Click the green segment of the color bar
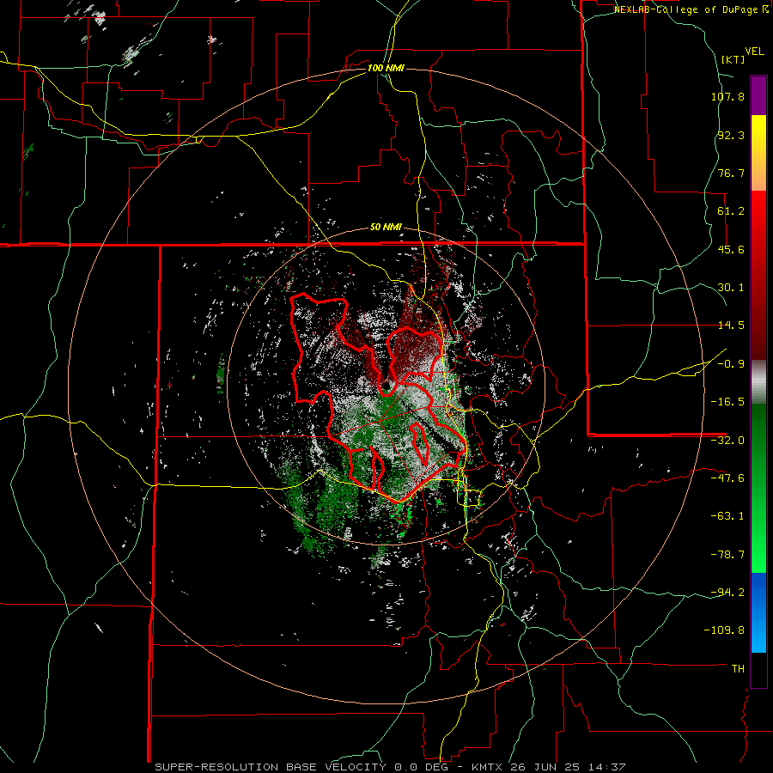This screenshot has width=773, height=773. [x=758, y=488]
